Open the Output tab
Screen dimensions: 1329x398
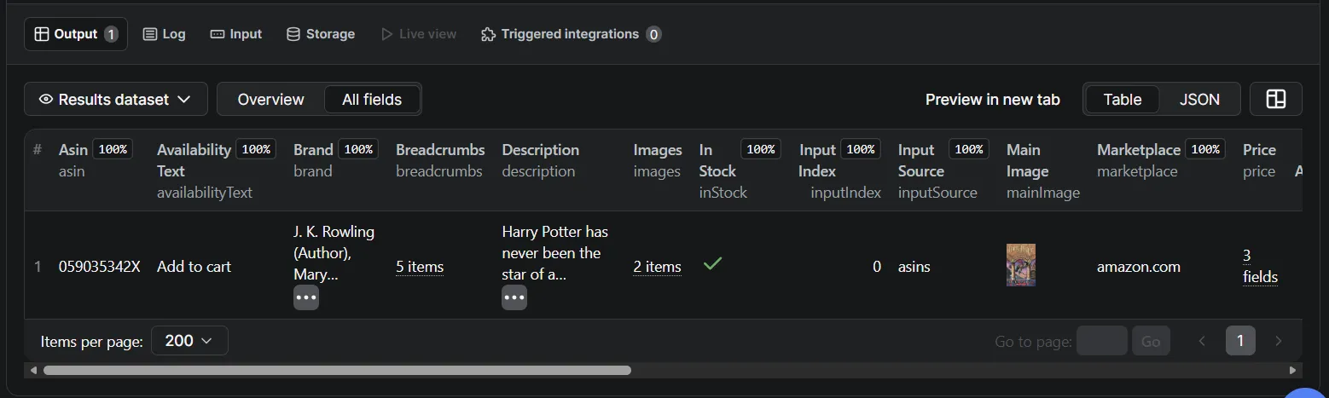pyautogui.click(x=76, y=34)
